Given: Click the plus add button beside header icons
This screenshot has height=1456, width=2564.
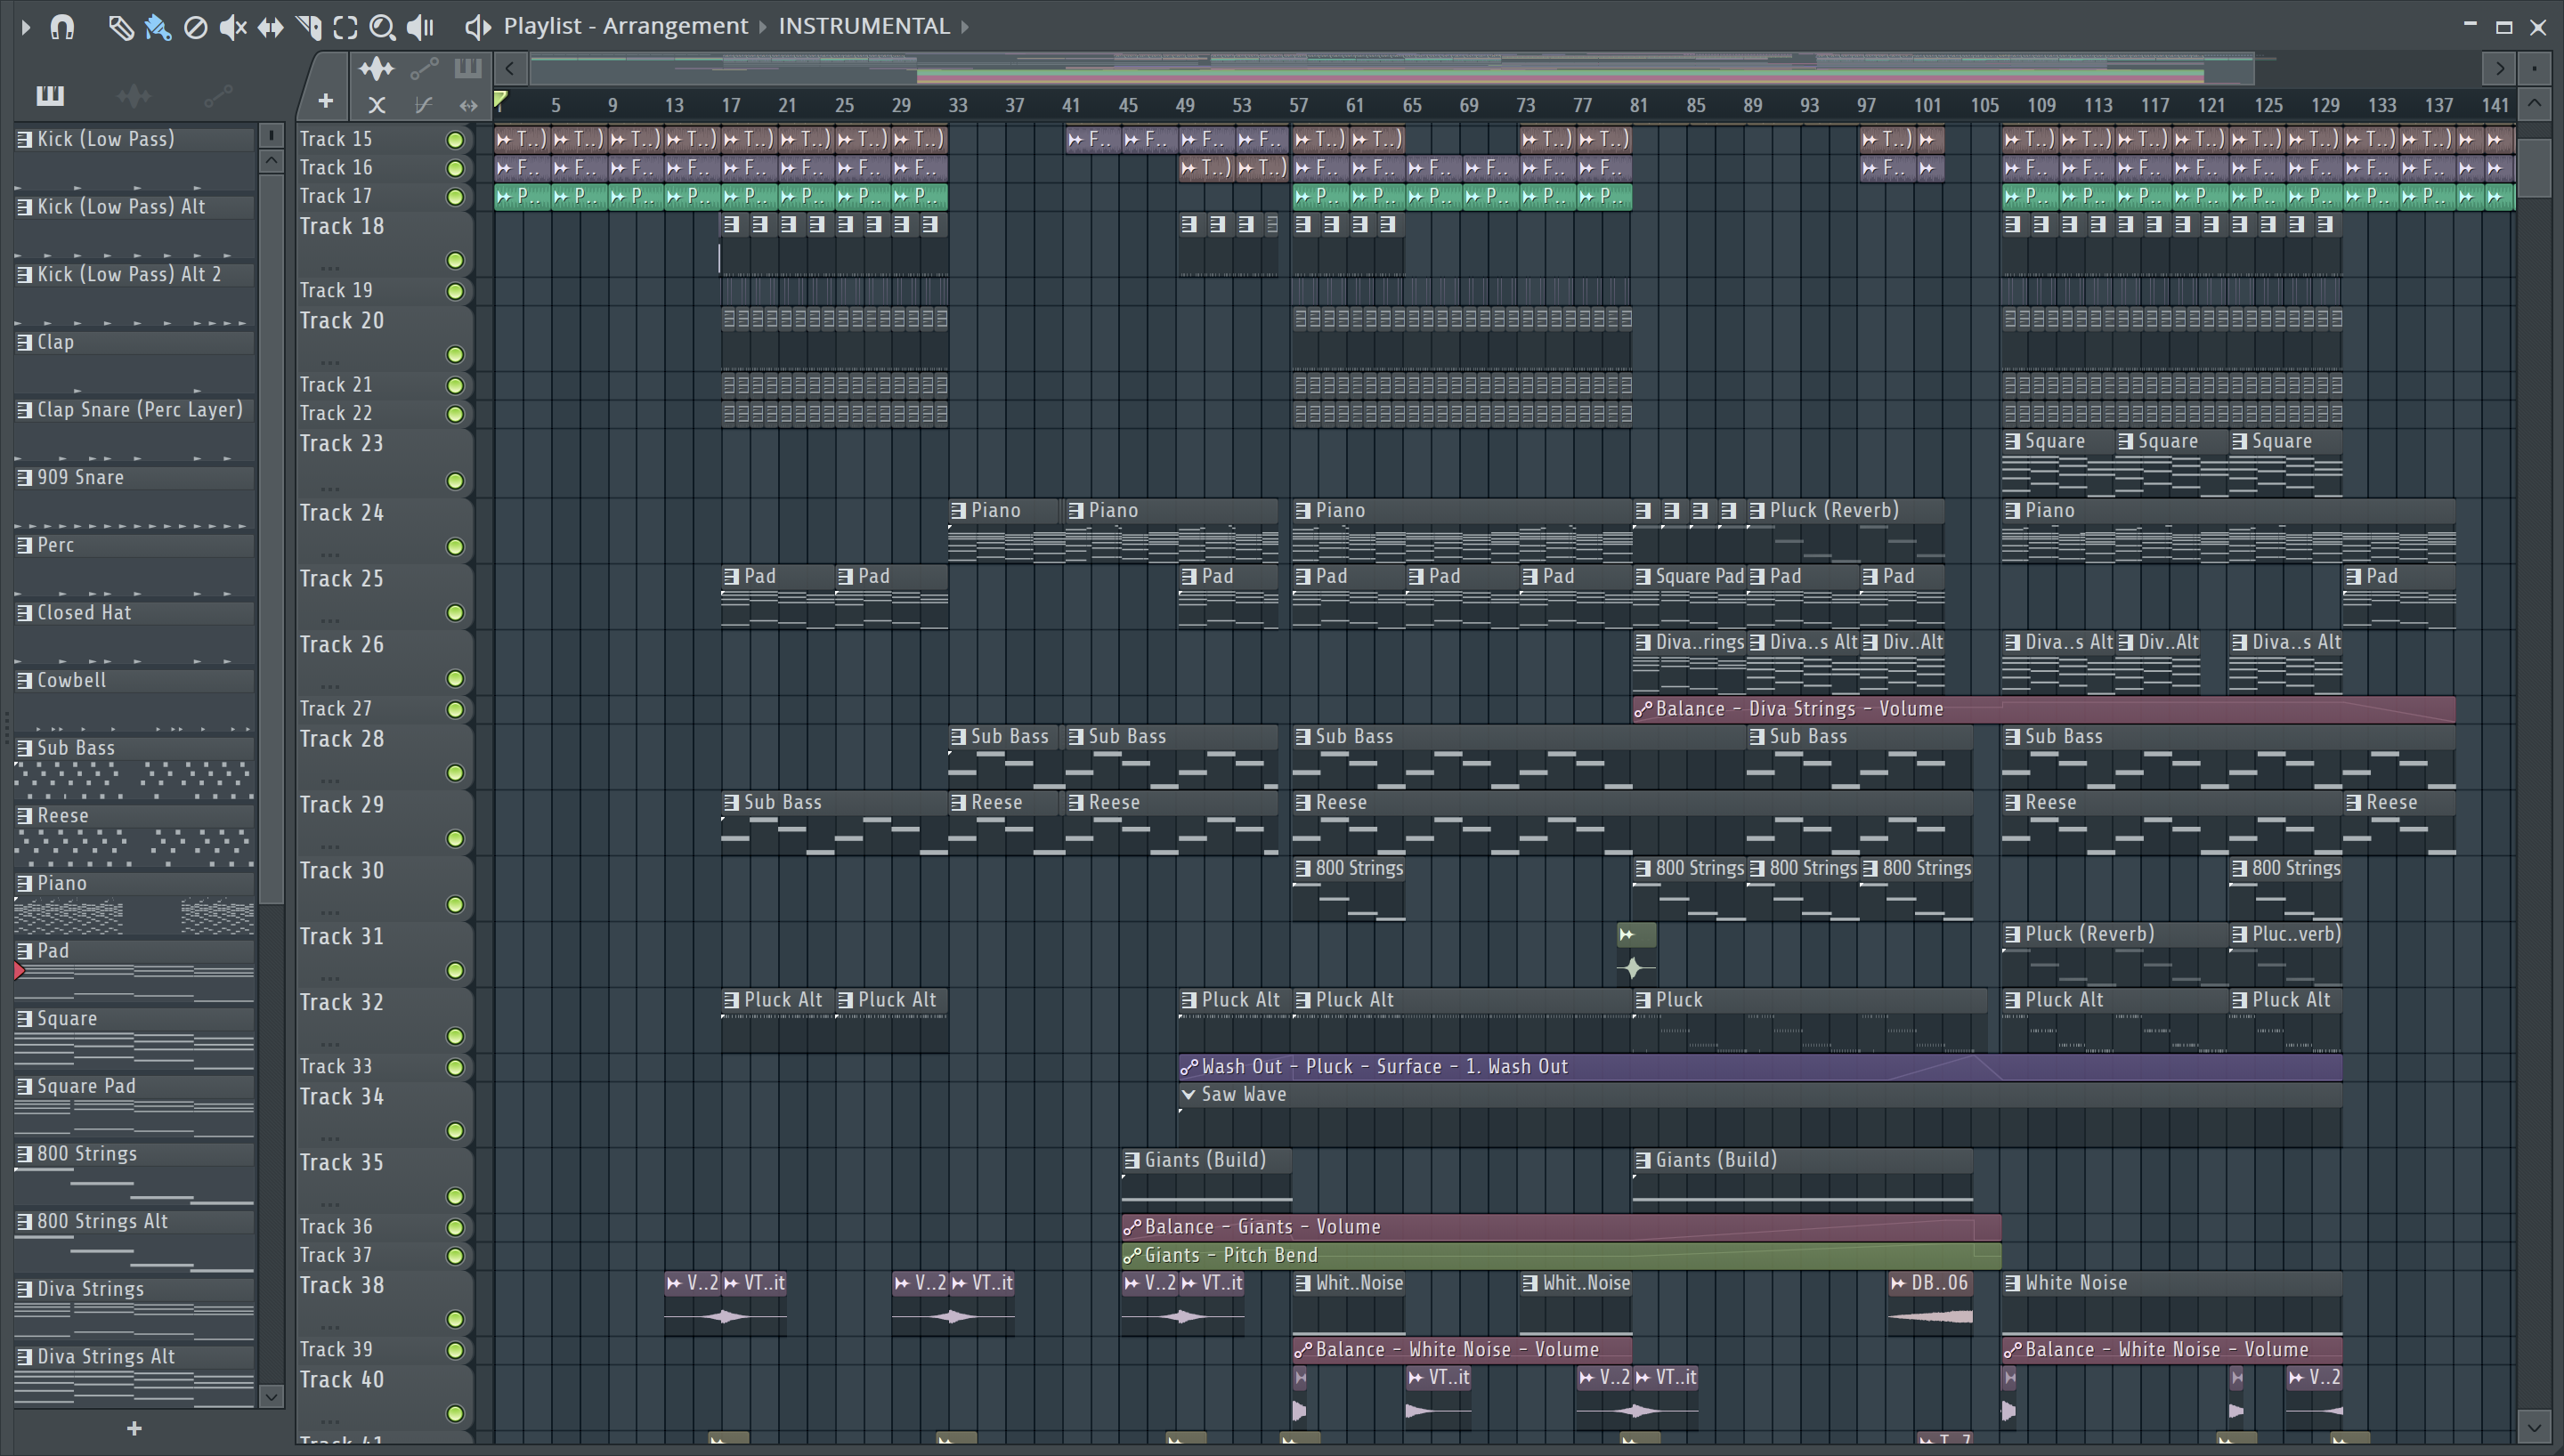Looking at the screenshot, I should 325,101.
